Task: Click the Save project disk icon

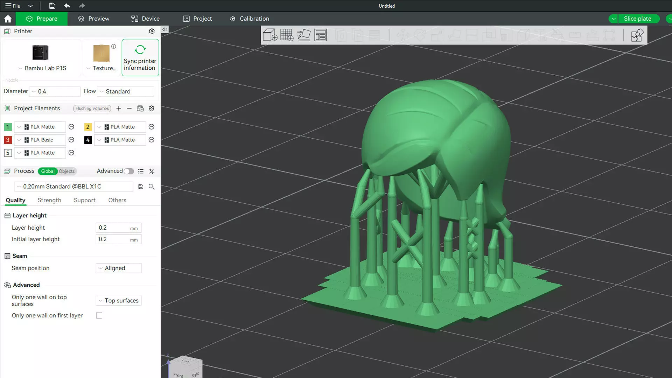Action: pos(52,6)
